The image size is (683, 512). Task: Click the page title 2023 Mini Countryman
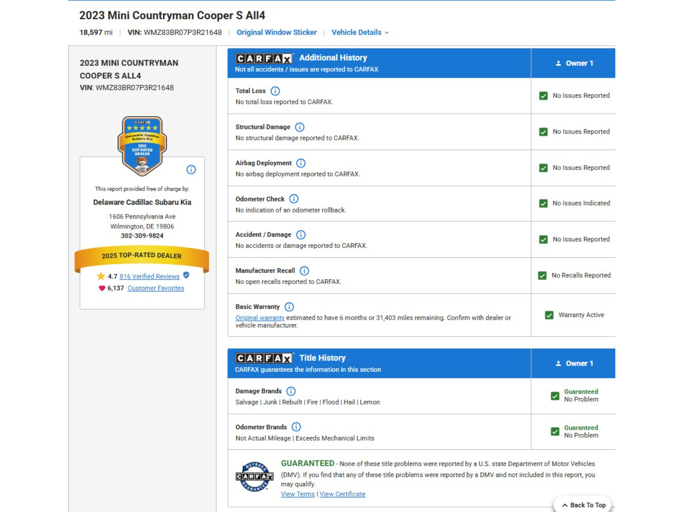tap(172, 15)
